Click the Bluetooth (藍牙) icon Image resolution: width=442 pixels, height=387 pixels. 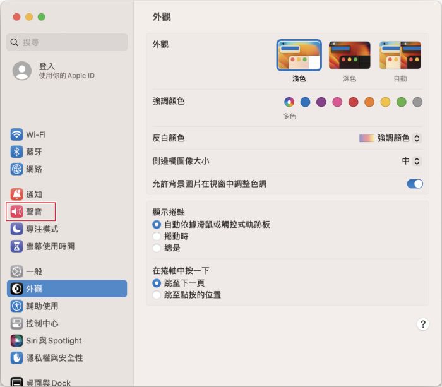tap(16, 152)
